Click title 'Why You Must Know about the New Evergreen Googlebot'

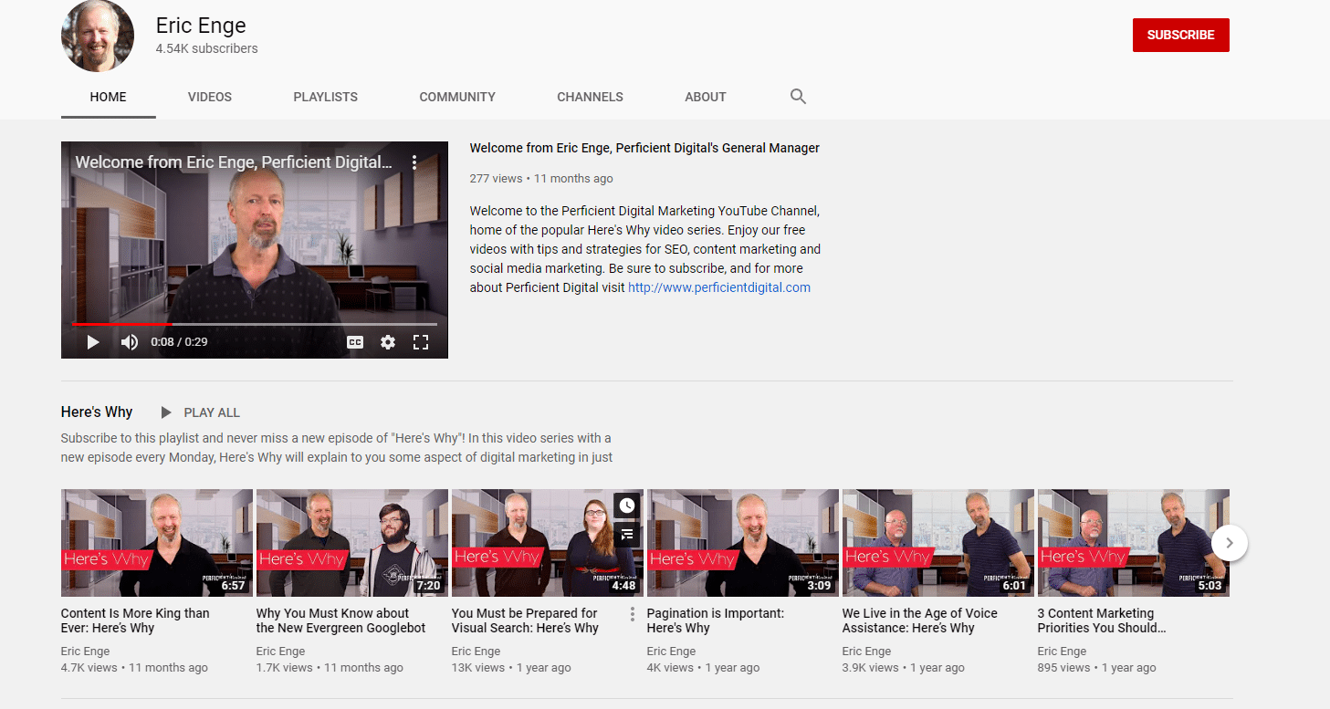pyautogui.click(x=341, y=620)
